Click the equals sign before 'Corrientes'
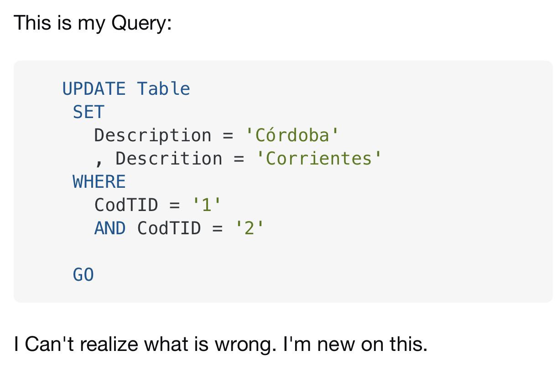The width and height of the screenshot is (557, 376). pos(239,159)
